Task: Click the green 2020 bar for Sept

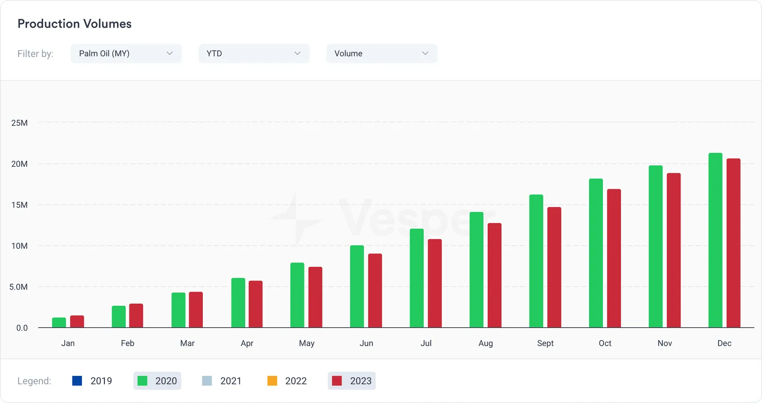Action: (x=536, y=261)
